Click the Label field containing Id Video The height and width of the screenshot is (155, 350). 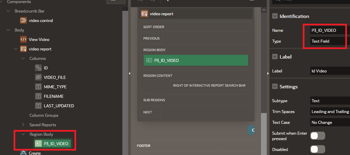click(x=330, y=71)
